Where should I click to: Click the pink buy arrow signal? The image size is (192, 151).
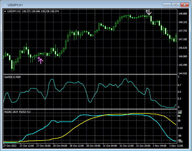click(41, 61)
